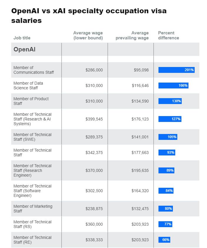Select the $238,875 average wage value
Viewport: 207px width, 248px height.
pyautogui.click(x=94, y=209)
